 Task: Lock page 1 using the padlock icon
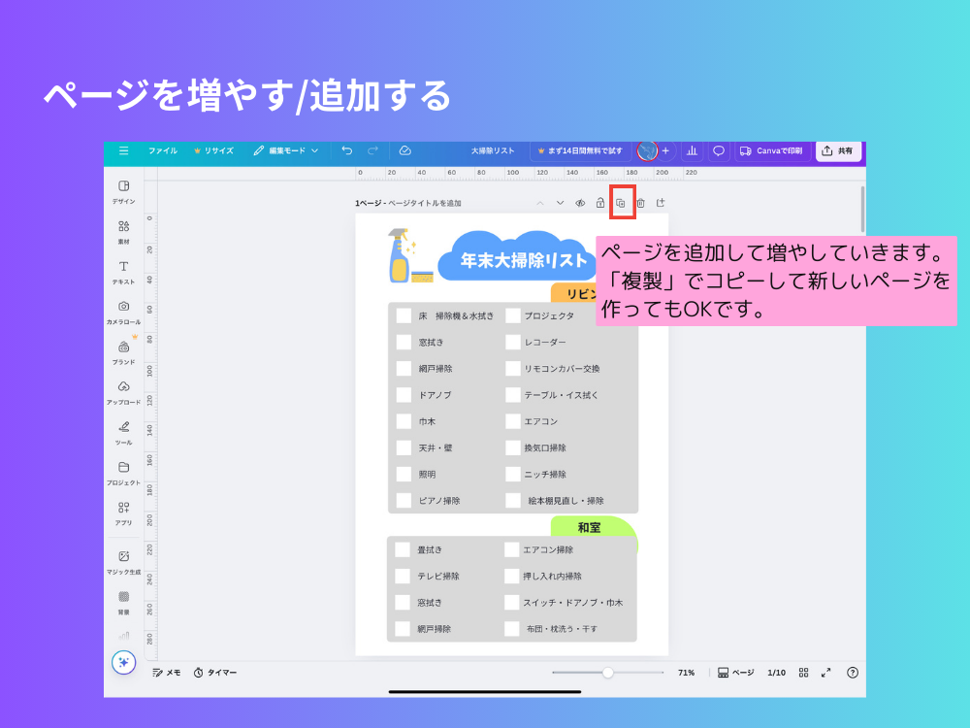(x=599, y=203)
